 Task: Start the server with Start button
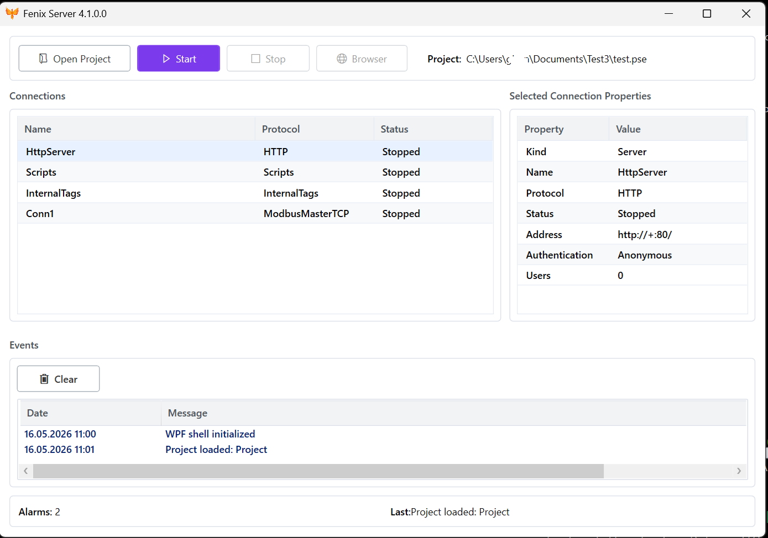click(179, 59)
